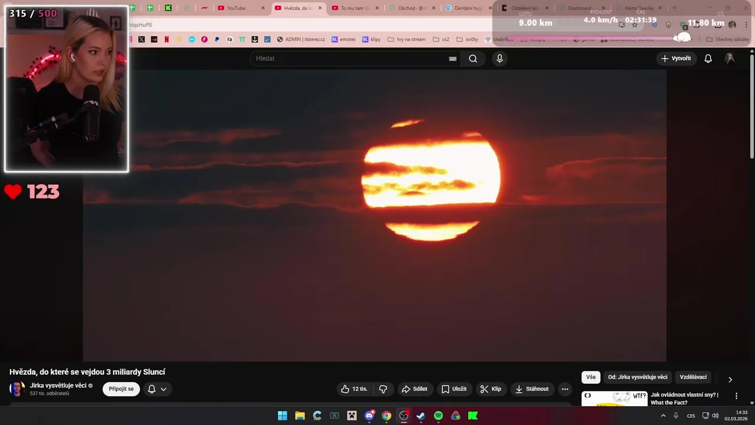Open File Explorer from the taskbar

(300, 416)
